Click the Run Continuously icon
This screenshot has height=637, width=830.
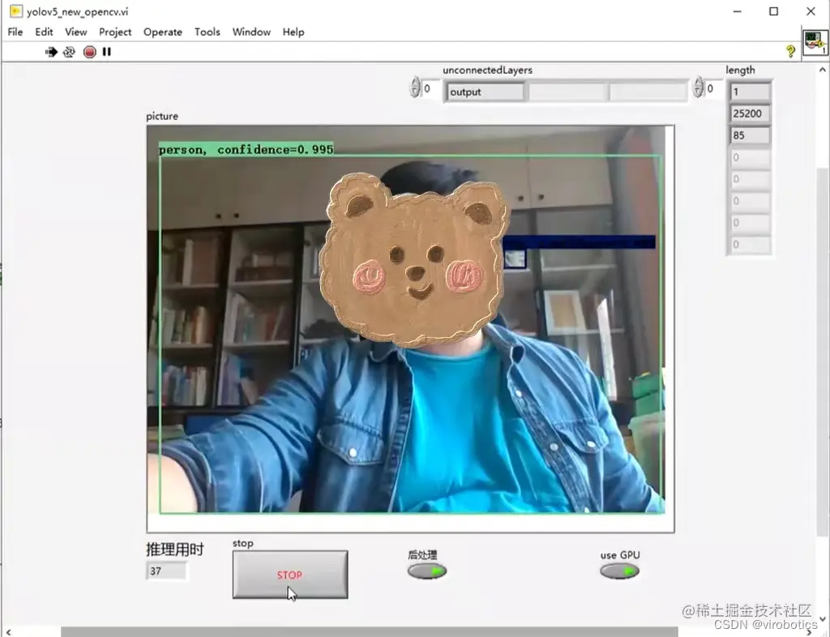tap(70, 51)
